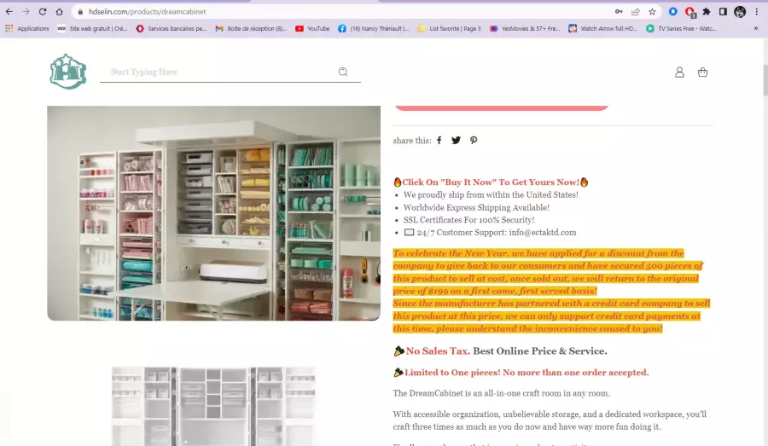Open Services bancaires bookmark
The image size is (768, 446).
pyautogui.click(x=171, y=29)
